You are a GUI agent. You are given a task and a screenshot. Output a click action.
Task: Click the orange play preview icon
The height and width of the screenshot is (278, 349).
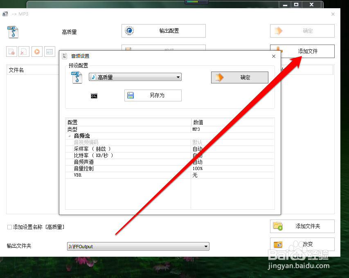point(36,51)
